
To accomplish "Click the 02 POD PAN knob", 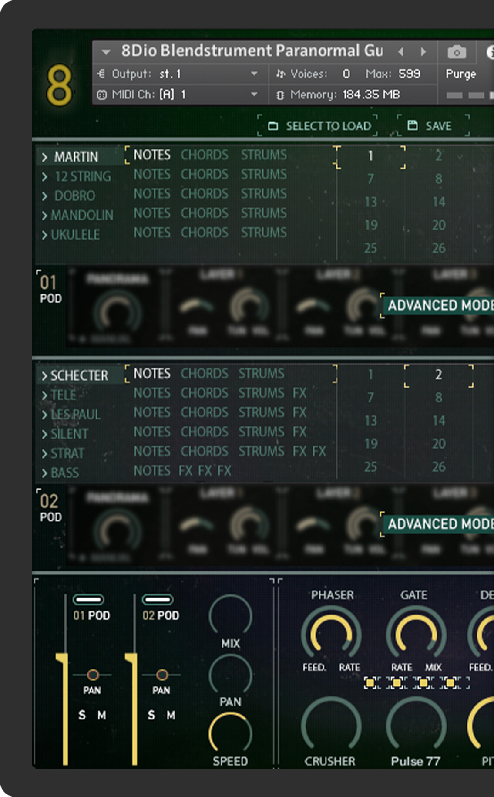I will point(162,675).
